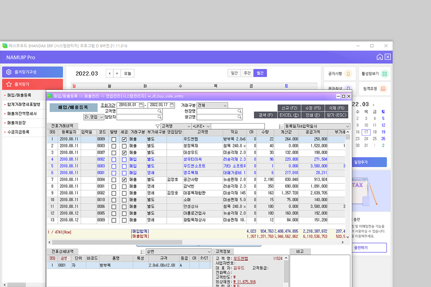Click the magnifier in the 현장명 field

click(239, 111)
